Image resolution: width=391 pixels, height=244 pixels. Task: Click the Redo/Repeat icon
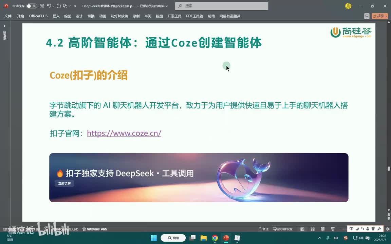pos(59,6)
